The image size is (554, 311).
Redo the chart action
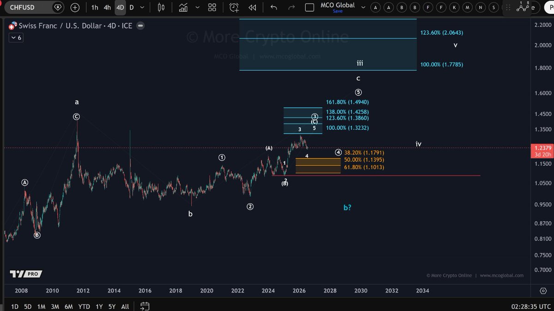point(291,7)
